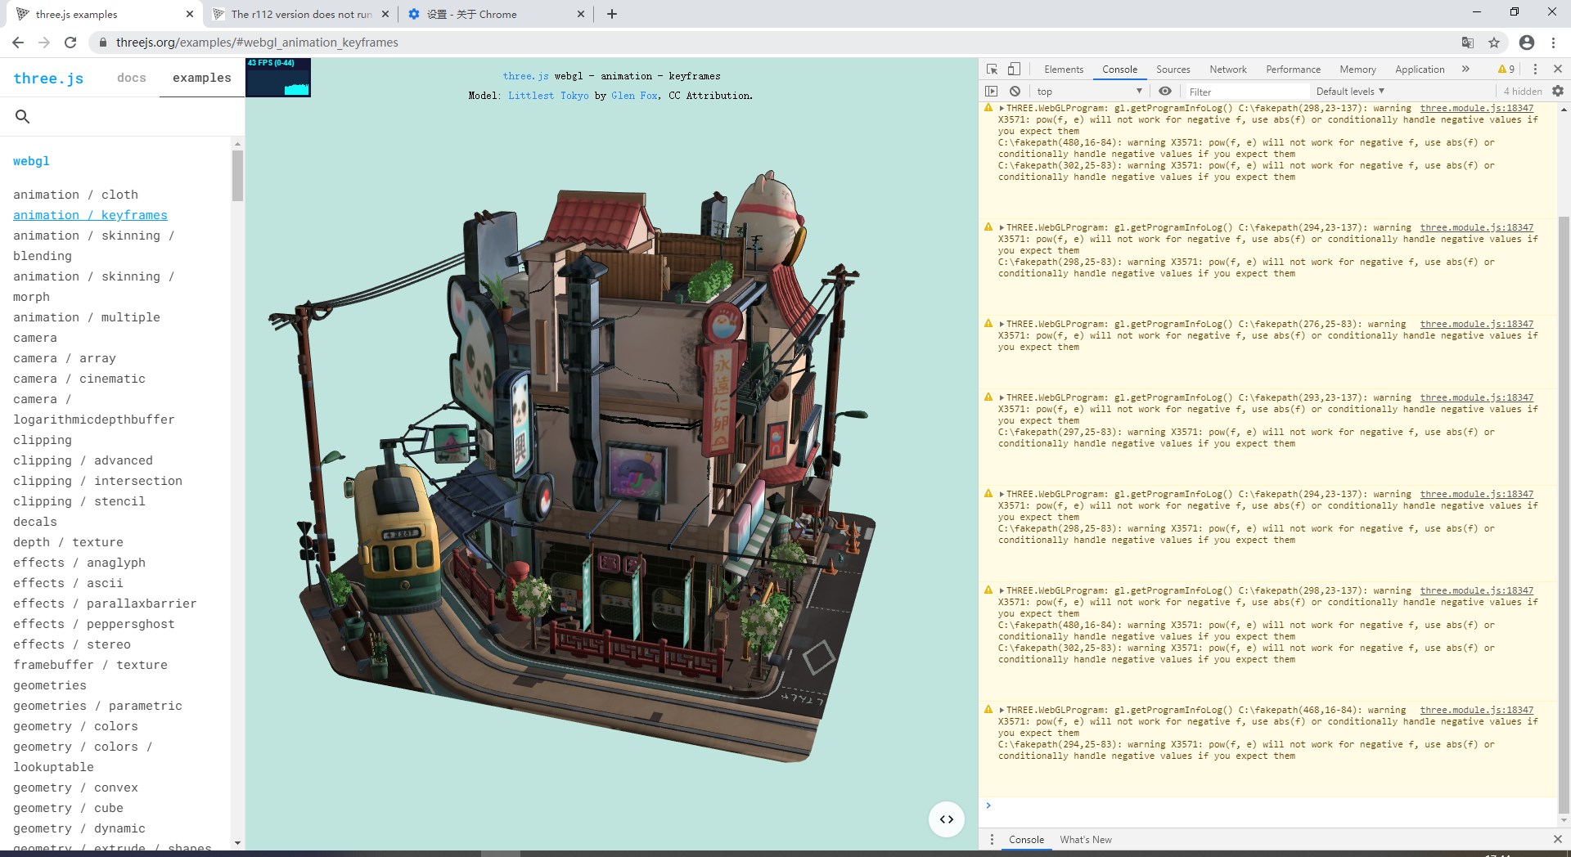Open the translate page icon
Viewport: 1571px width, 857px height.
[x=1468, y=43]
